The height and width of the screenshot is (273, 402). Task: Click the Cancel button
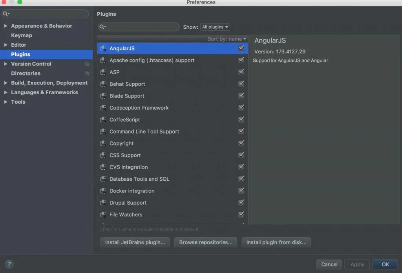(329, 264)
